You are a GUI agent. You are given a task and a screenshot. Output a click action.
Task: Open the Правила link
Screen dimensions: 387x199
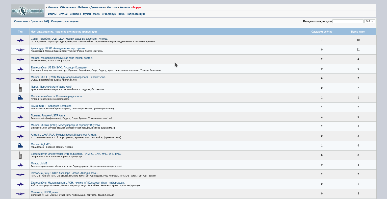coord(36,21)
